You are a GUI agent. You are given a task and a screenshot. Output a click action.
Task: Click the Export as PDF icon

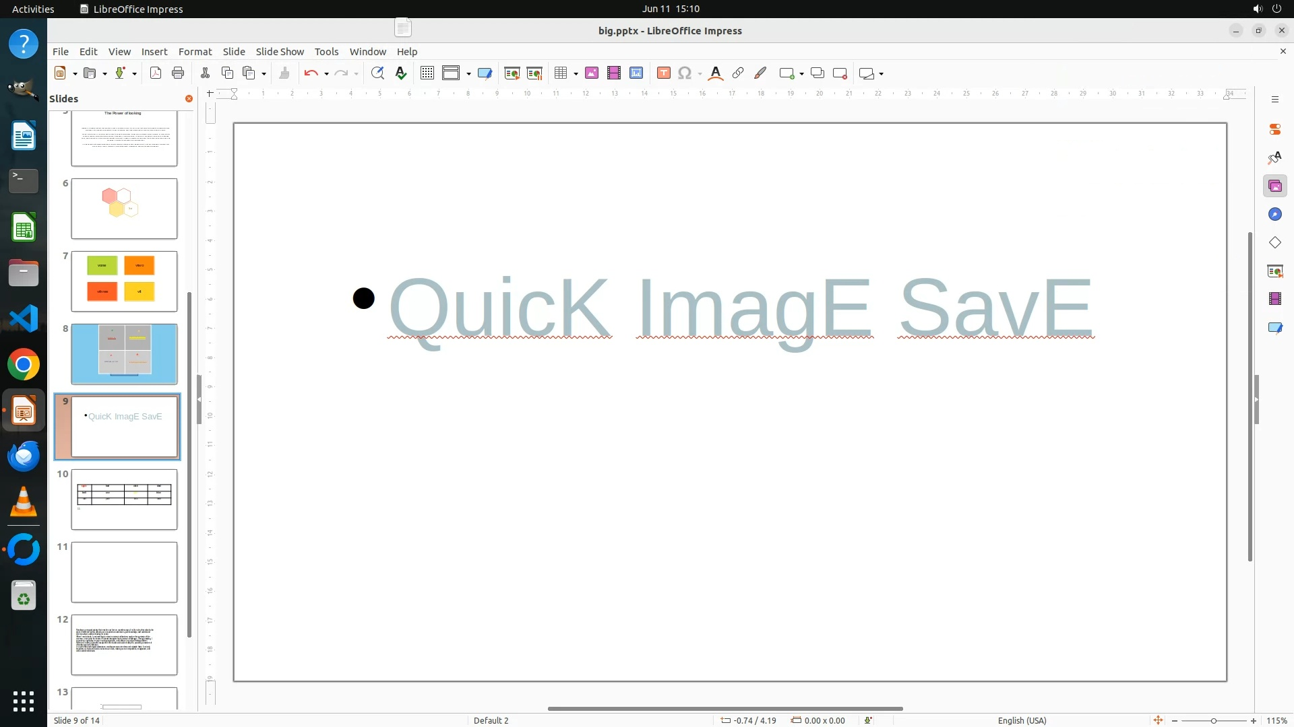tap(156, 73)
